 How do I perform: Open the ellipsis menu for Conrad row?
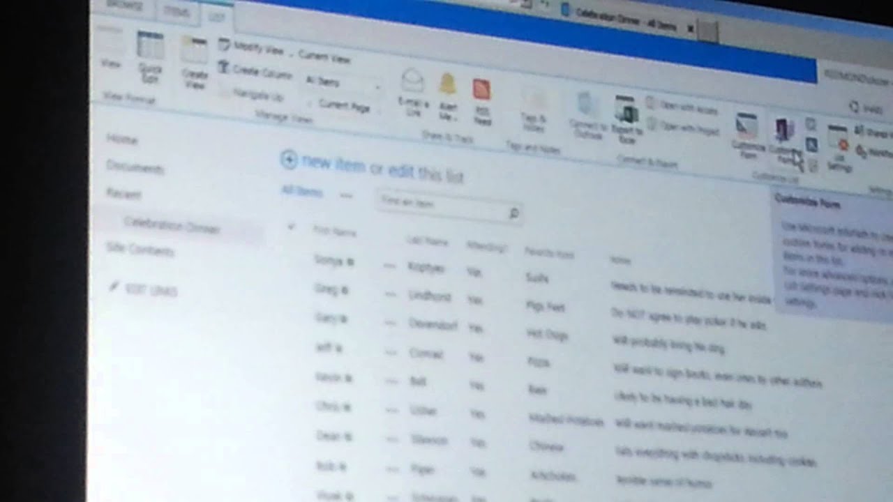pyautogui.click(x=393, y=352)
